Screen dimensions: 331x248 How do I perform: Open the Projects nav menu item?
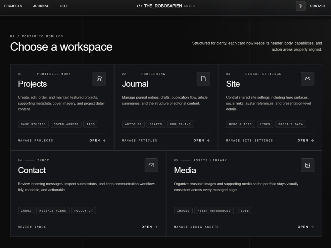tap(13, 6)
